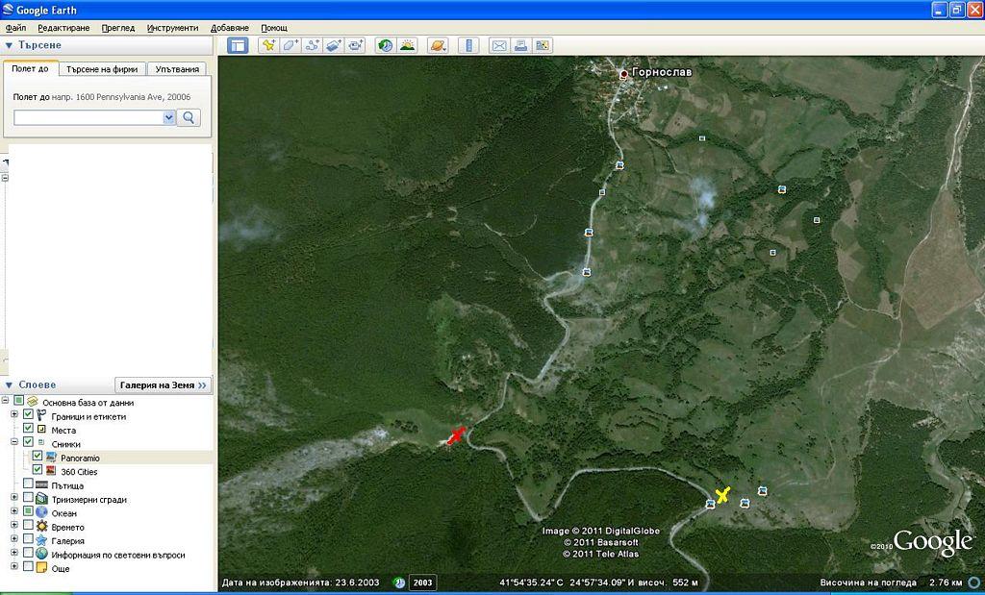Expand the Граници и етикети node
985x595 pixels.
[x=14, y=415]
